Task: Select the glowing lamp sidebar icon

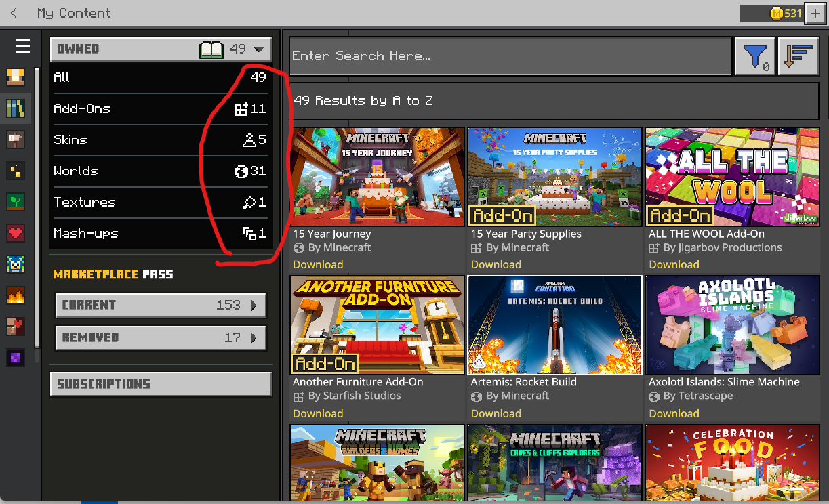Action: pos(16,77)
